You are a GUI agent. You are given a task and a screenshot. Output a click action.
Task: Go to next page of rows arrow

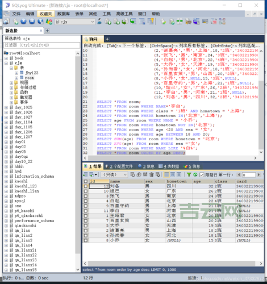click(x=258, y=174)
